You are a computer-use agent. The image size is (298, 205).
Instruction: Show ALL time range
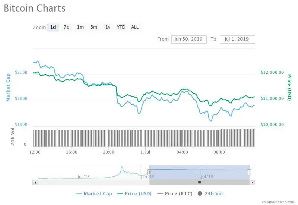click(135, 27)
